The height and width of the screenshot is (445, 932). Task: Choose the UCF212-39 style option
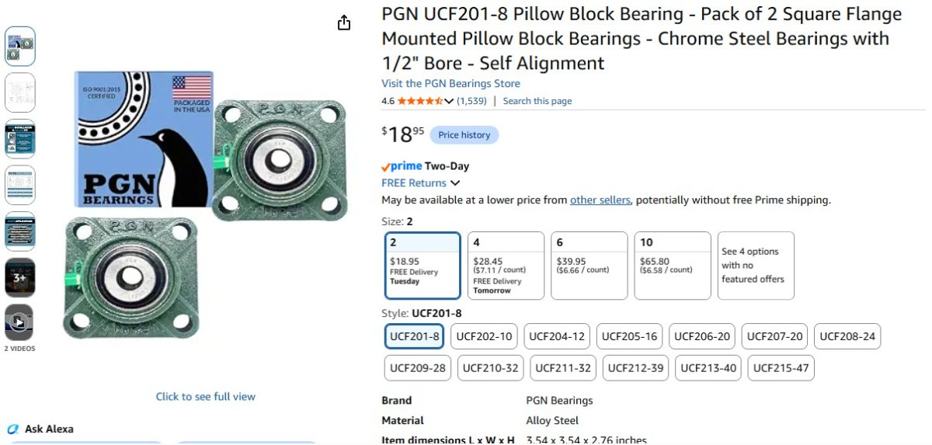[636, 368]
